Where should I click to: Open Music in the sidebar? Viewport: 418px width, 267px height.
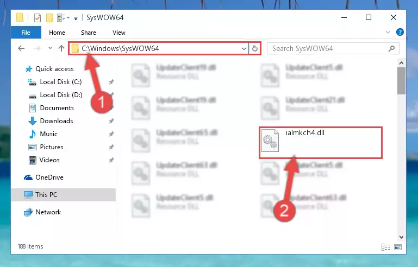pos(48,134)
